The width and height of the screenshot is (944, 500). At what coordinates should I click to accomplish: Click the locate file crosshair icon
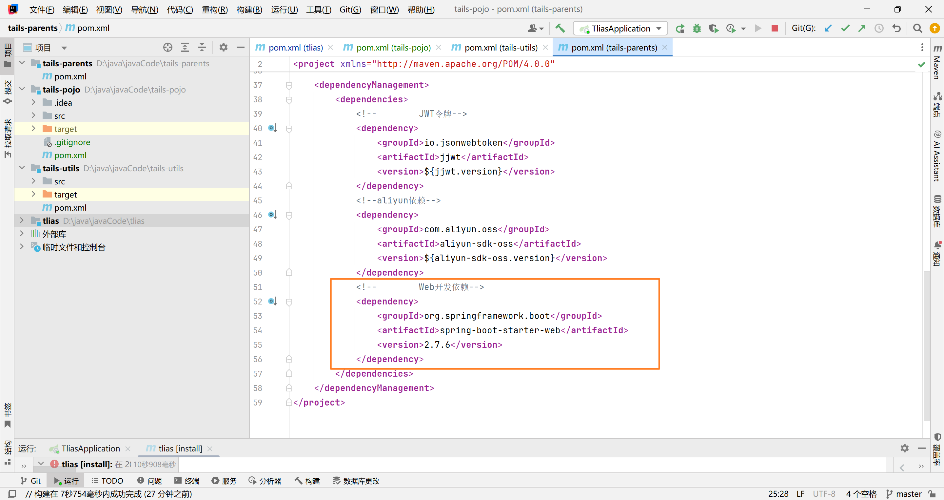(167, 47)
